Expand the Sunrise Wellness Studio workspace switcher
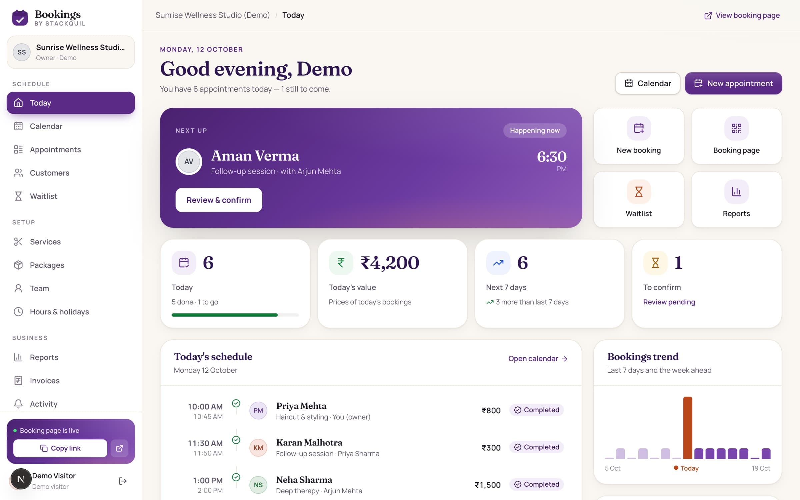This screenshot has width=800, height=500. (x=71, y=52)
